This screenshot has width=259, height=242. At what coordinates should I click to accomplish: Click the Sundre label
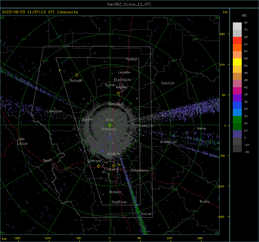87,119
